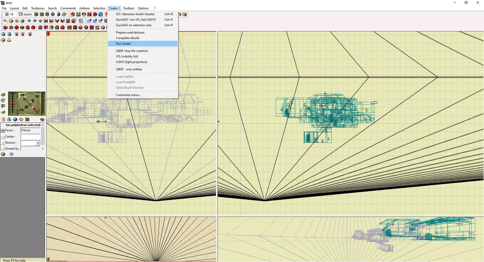
Task: Click the blue cube page icon below compass
Action: tap(15, 120)
